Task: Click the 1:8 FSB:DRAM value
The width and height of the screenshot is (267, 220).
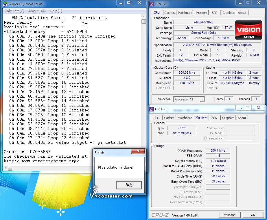Action: click(218, 156)
